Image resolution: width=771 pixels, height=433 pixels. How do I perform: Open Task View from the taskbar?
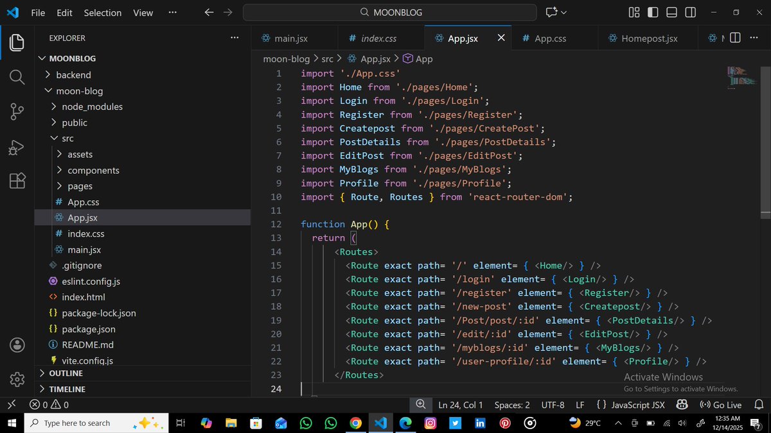pos(181,423)
